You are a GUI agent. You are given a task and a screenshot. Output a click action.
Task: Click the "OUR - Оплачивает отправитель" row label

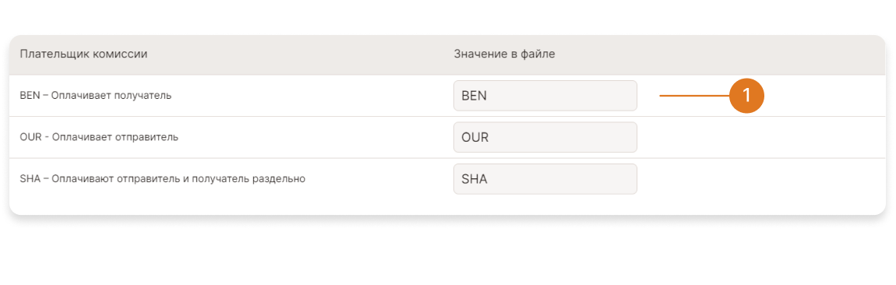(x=99, y=137)
